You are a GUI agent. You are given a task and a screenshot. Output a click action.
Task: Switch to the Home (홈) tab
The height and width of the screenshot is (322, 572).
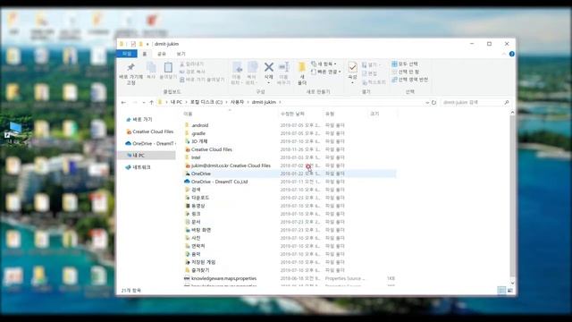point(145,54)
